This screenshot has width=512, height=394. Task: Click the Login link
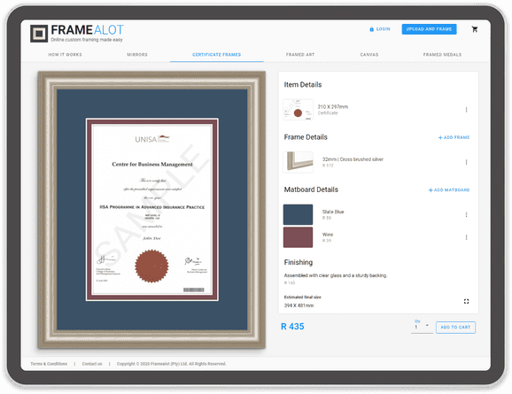380,29
